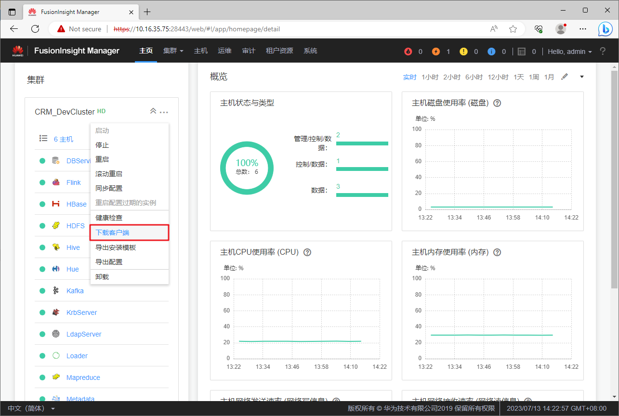Open the 租户资源 navigation tab

pyautogui.click(x=279, y=51)
